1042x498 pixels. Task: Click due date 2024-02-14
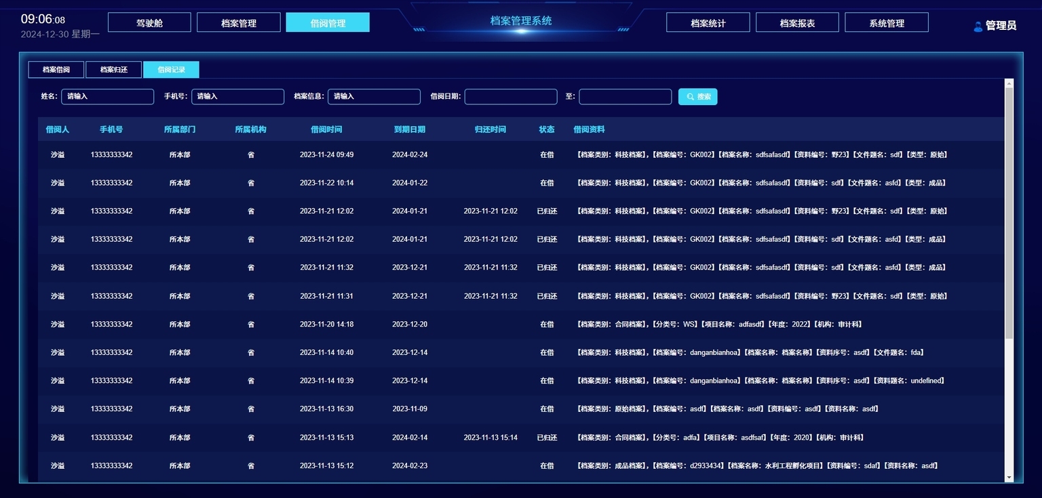point(410,438)
